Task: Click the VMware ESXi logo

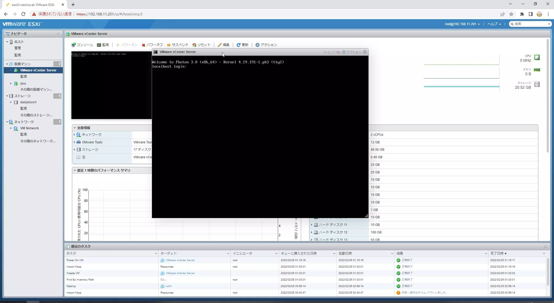Action: [x=22, y=24]
